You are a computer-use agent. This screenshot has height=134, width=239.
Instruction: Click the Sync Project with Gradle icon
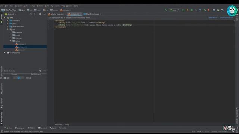click(214, 10)
